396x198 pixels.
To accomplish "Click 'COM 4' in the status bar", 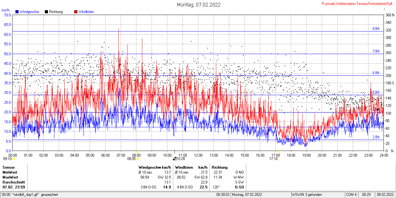I will [x=351, y=195].
